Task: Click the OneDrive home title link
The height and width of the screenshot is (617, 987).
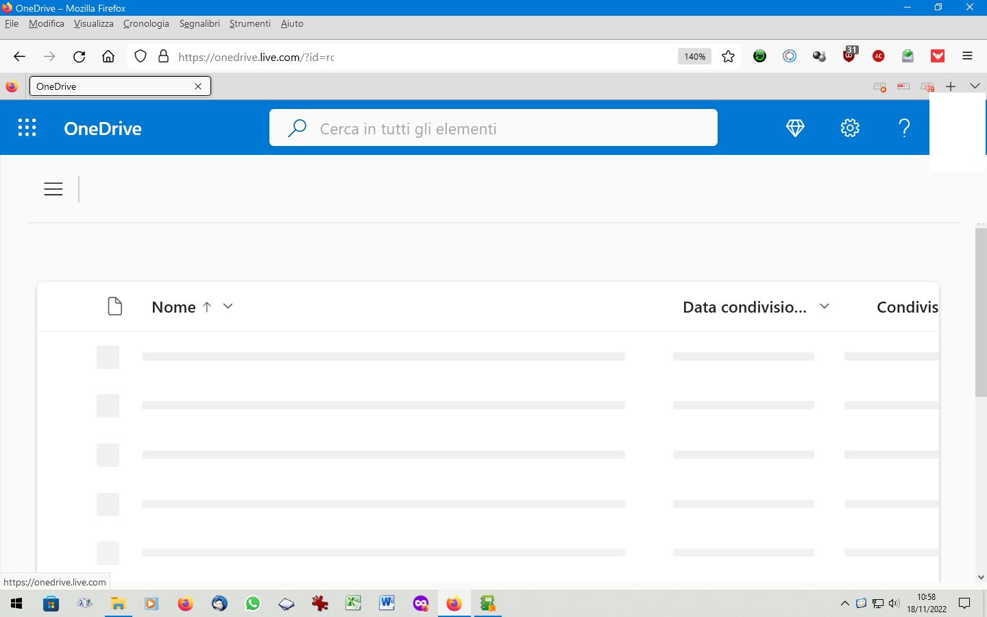Action: (x=103, y=129)
